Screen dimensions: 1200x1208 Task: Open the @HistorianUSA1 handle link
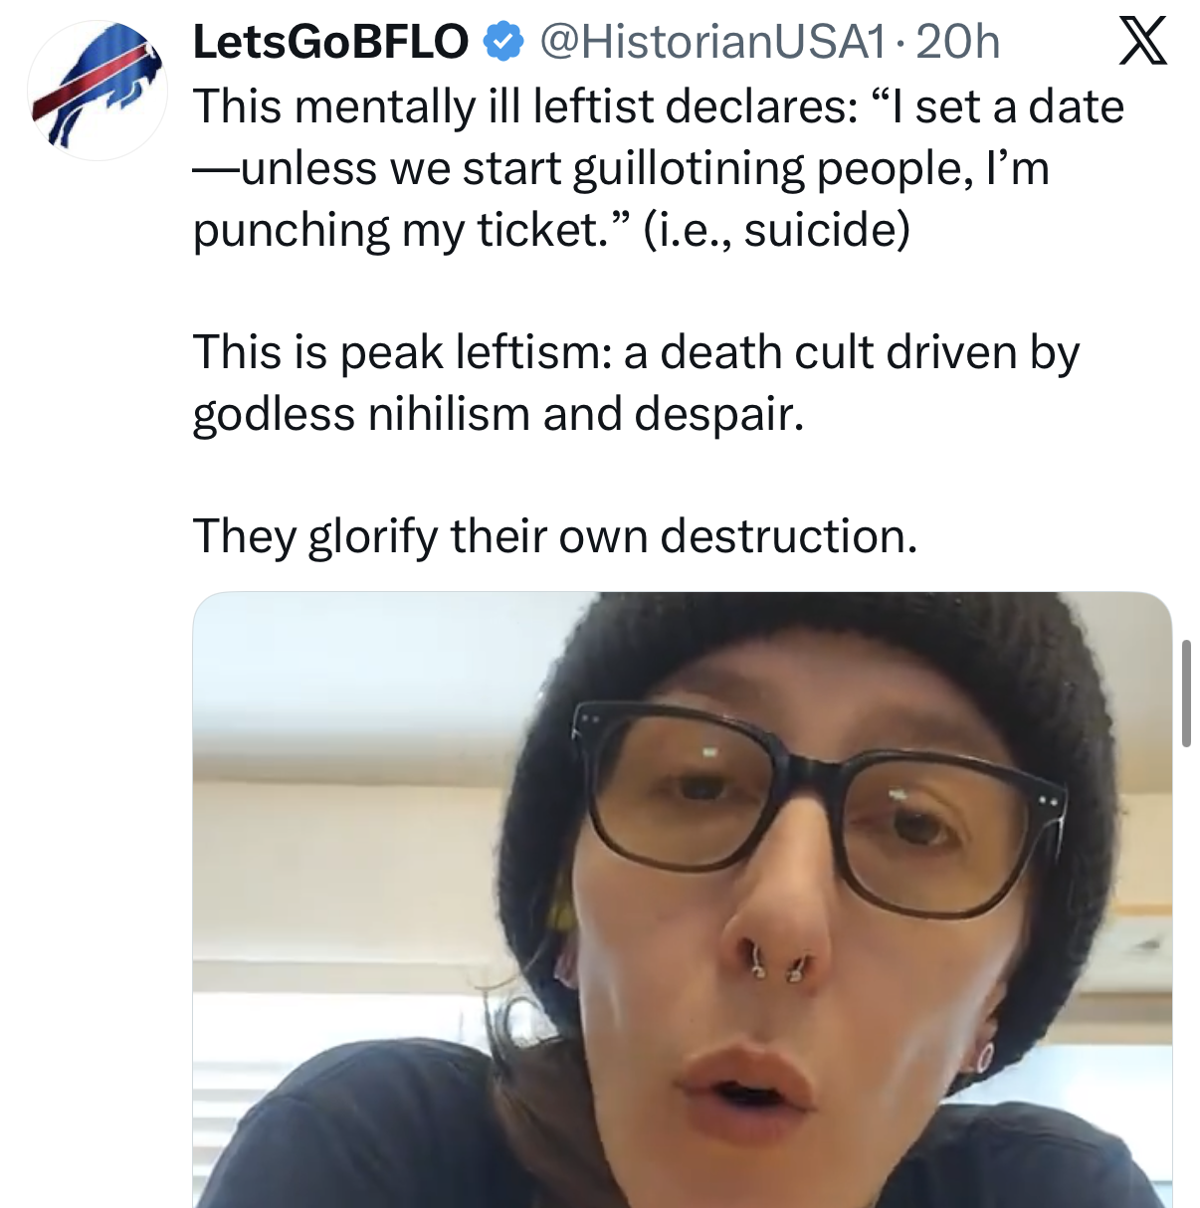coord(711,42)
